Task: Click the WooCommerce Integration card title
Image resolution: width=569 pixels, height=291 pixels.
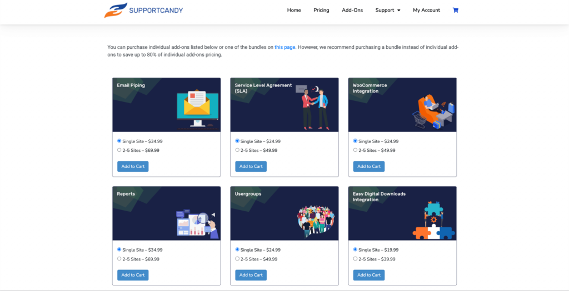Action: click(x=370, y=88)
